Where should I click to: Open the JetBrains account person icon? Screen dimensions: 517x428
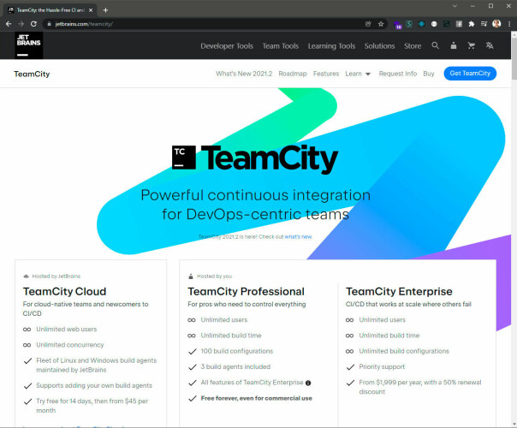pyautogui.click(x=454, y=45)
